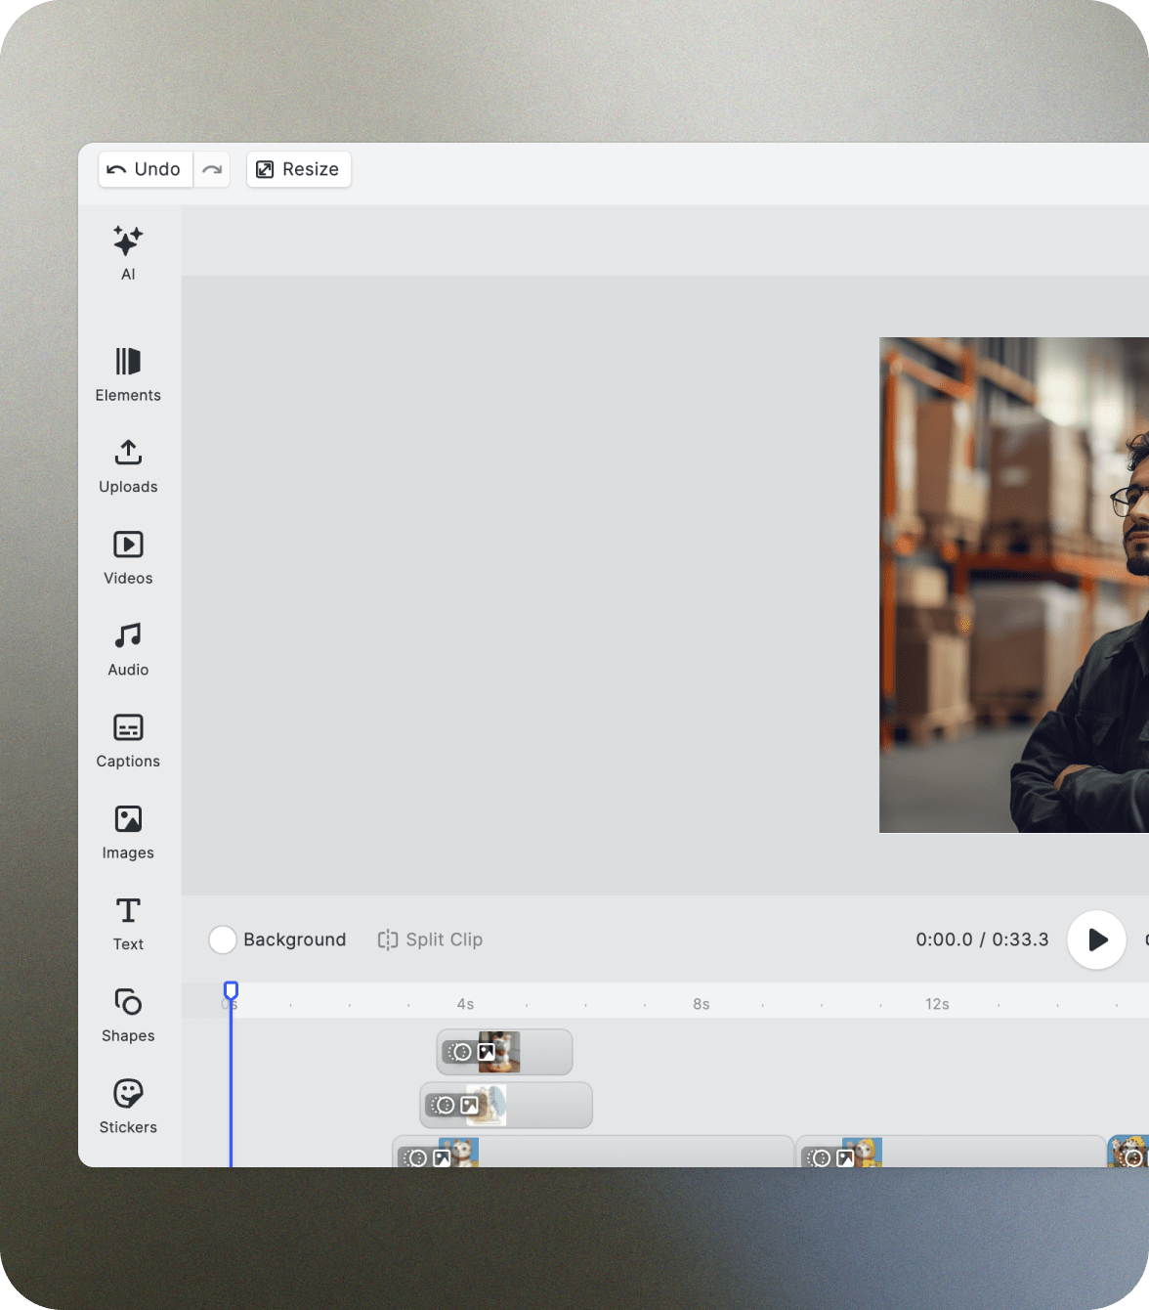Select the second track image clip
The image size is (1149, 1310).
tap(506, 1105)
